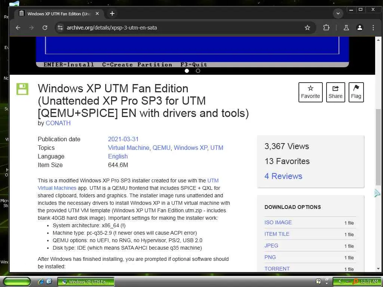
Task: Click the second quick launch browser icon
Action: click(x=49, y=281)
